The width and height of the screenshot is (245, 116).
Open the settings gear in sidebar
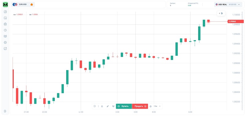[x=5, y=42]
